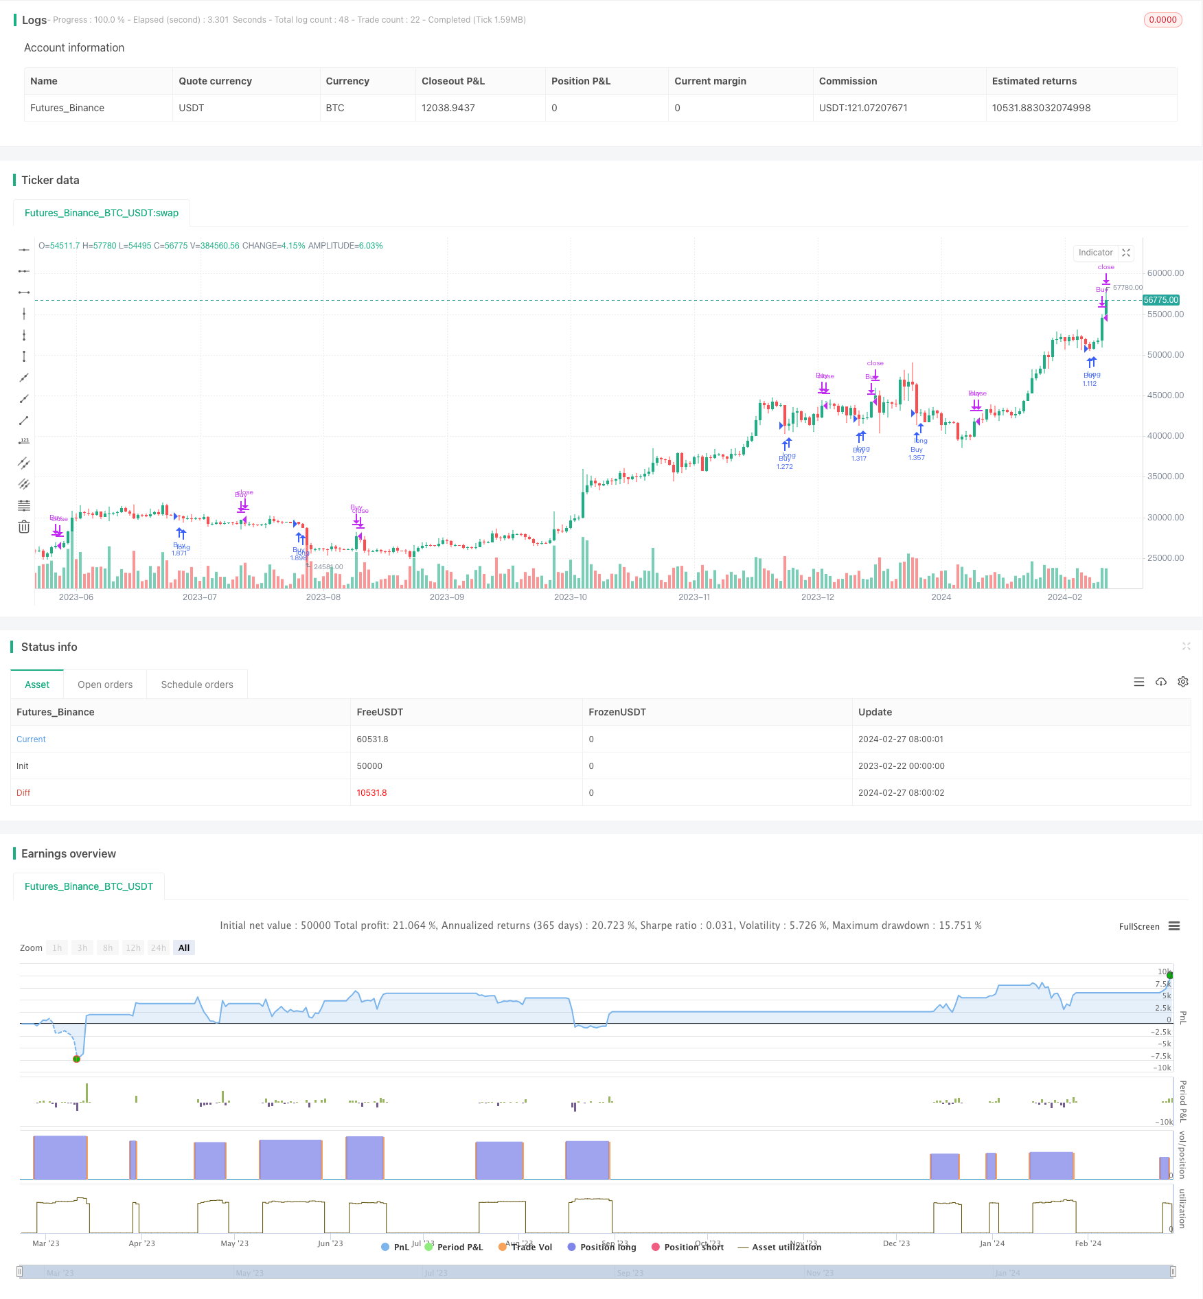Select the horizontal straight line drawing tool

click(24, 250)
